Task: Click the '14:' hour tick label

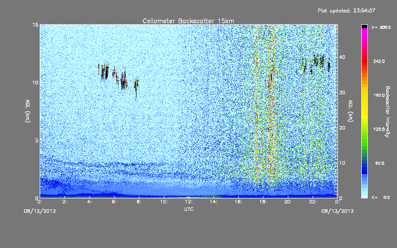Action: point(213,202)
